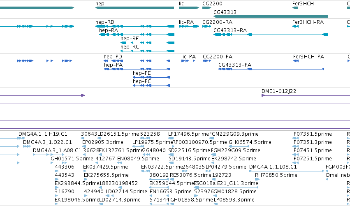Select the EK259044.5prime EST

159,187
